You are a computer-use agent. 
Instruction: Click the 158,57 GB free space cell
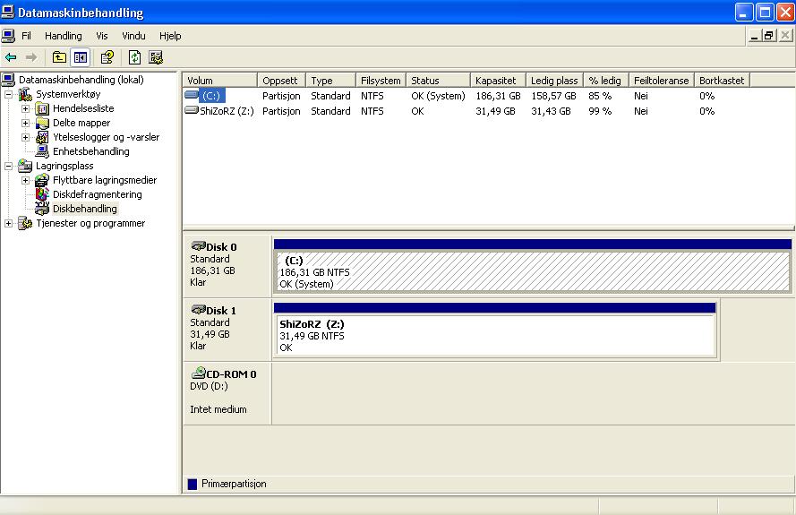(554, 96)
